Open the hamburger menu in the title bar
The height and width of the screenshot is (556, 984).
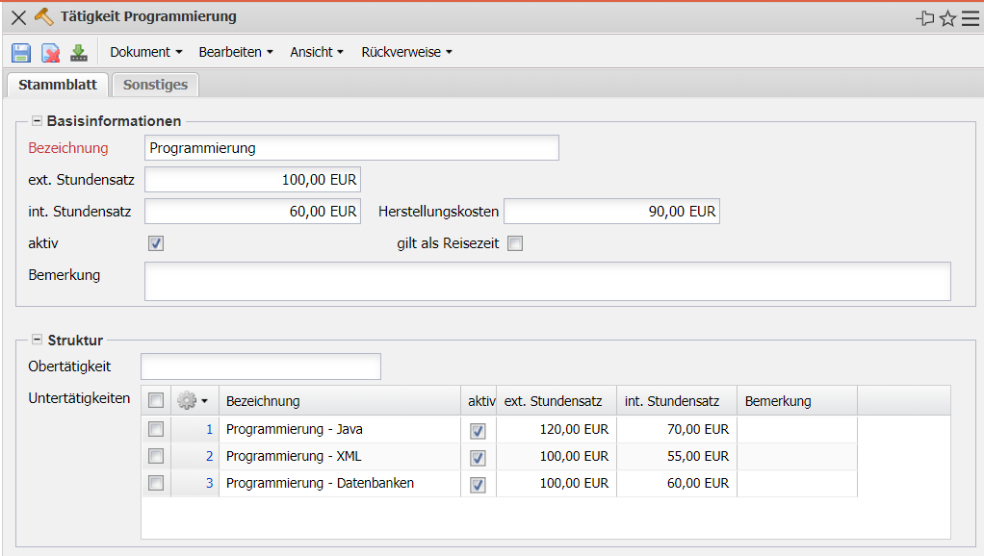pyautogui.click(x=970, y=18)
